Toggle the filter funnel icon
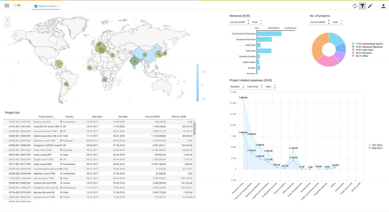The image size is (389, 212). [x=362, y=6]
